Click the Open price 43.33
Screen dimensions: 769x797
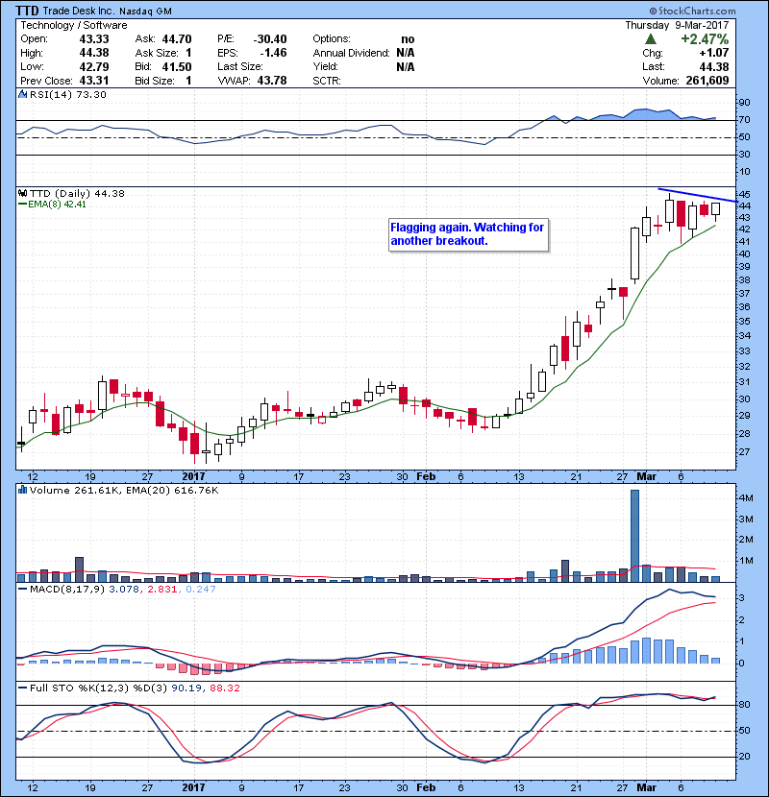(x=94, y=39)
